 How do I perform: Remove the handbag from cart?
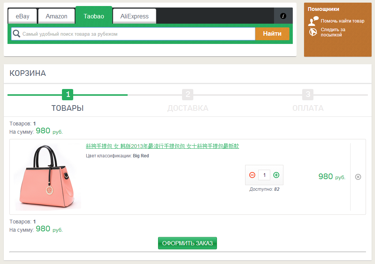358,177
